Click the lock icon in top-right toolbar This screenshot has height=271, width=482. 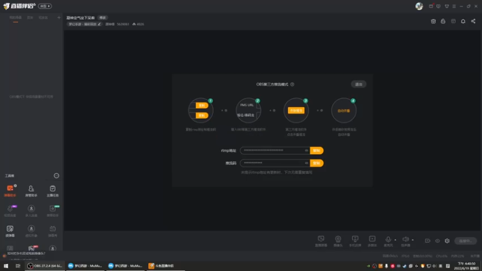click(x=443, y=21)
